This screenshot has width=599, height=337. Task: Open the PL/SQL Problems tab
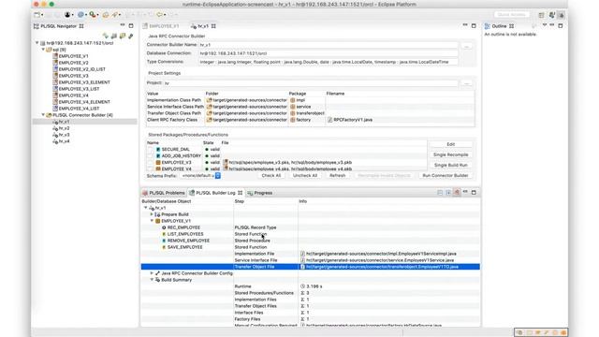click(x=163, y=193)
